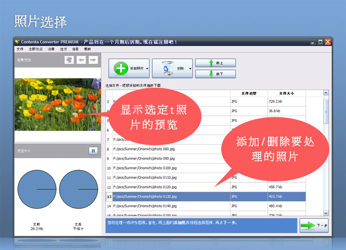The height and width of the screenshot is (250, 346).
Task: Click the file list scroll down arrow
Action: click(x=326, y=213)
